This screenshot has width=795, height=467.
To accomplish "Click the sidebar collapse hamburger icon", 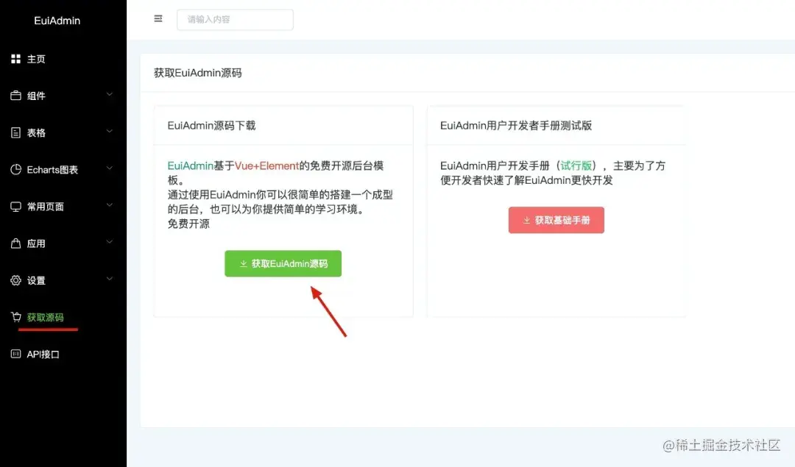I will tap(158, 18).
